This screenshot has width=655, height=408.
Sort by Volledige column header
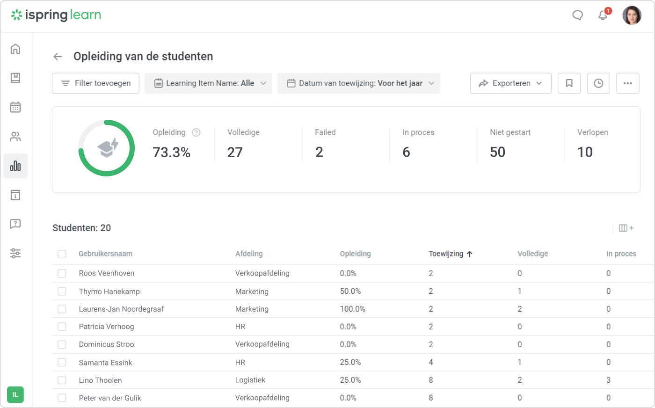point(532,254)
